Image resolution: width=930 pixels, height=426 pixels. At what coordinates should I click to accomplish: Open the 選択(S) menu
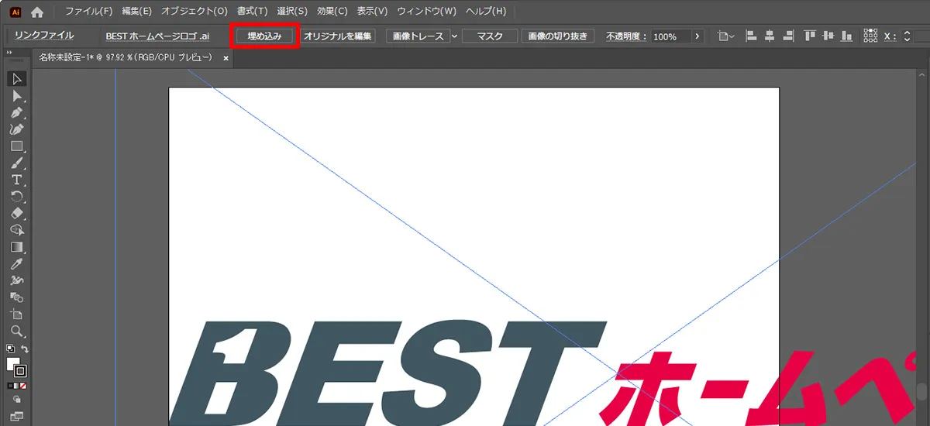point(292,12)
